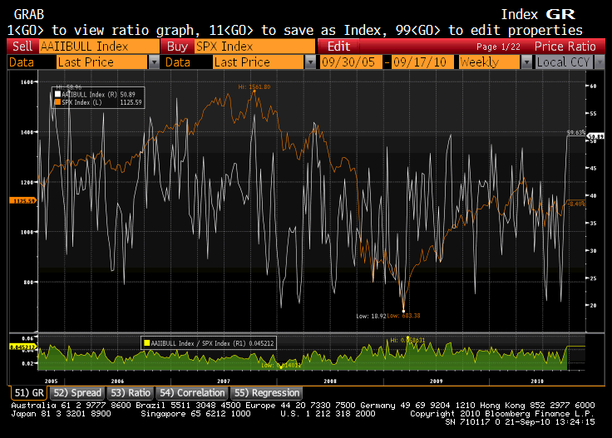Click the 1600 left axis label
Viewport: 612px width, 438px height.
click(x=27, y=82)
